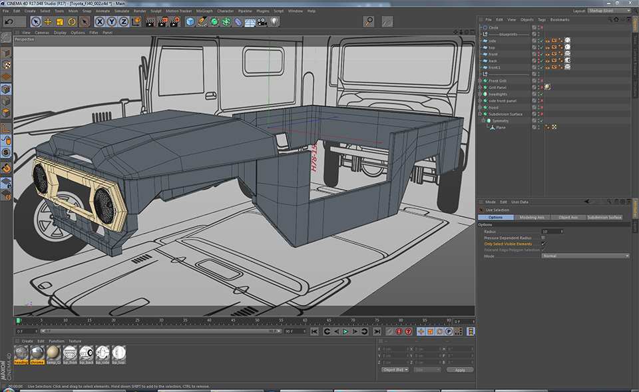
Task: Expand the Front Grill object tree
Action: click(480, 81)
